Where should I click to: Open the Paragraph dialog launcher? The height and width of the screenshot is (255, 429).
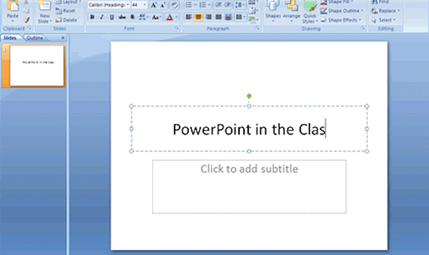pyautogui.click(x=257, y=28)
